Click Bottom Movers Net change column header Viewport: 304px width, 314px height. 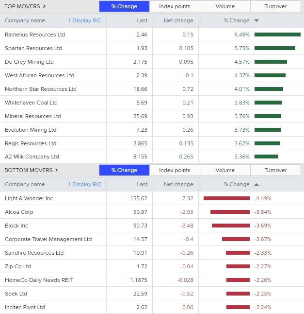click(x=178, y=184)
